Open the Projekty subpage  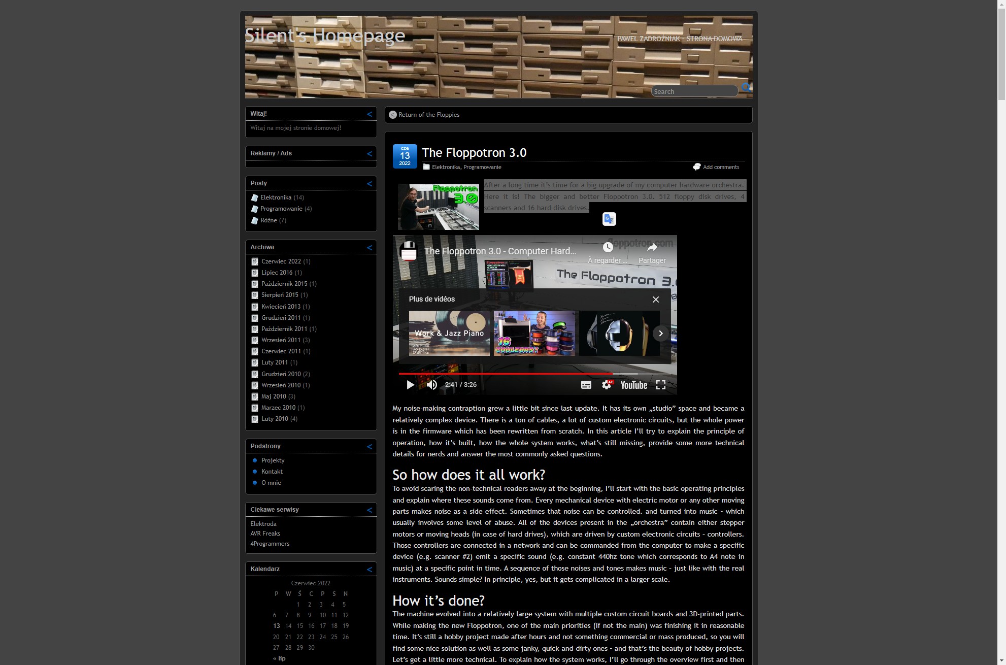point(273,460)
